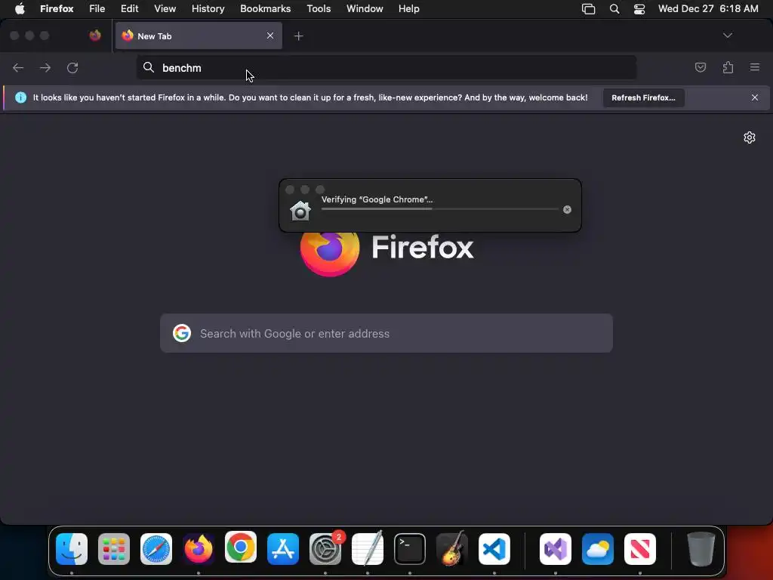
Task: Open the Firefox hamburger application menu
Action: tap(755, 67)
